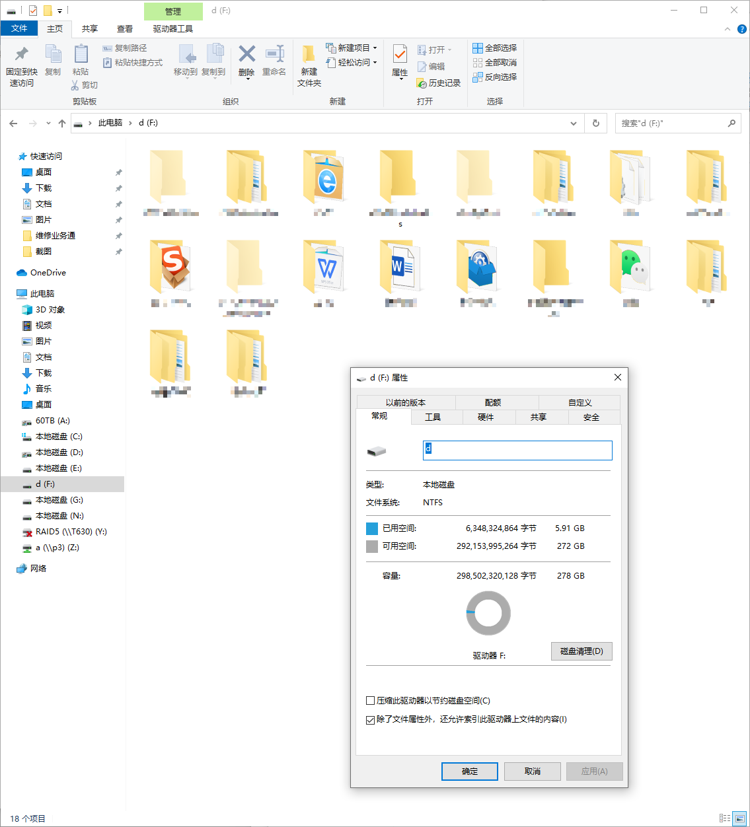Open the folder with the WeChat icon
Image resolution: width=750 pixels, height=827 pixels.
pos(630,268)
